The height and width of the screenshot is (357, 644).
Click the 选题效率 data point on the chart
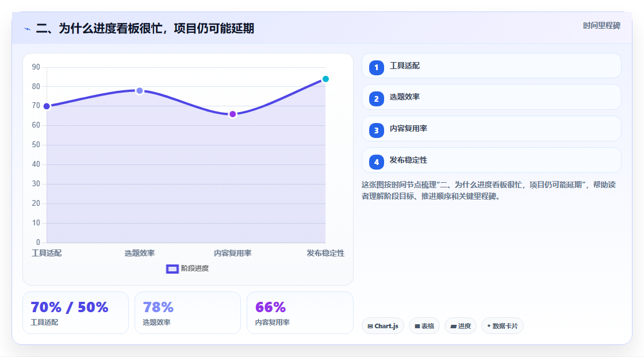pyautogui.click(x=140, y=91)
